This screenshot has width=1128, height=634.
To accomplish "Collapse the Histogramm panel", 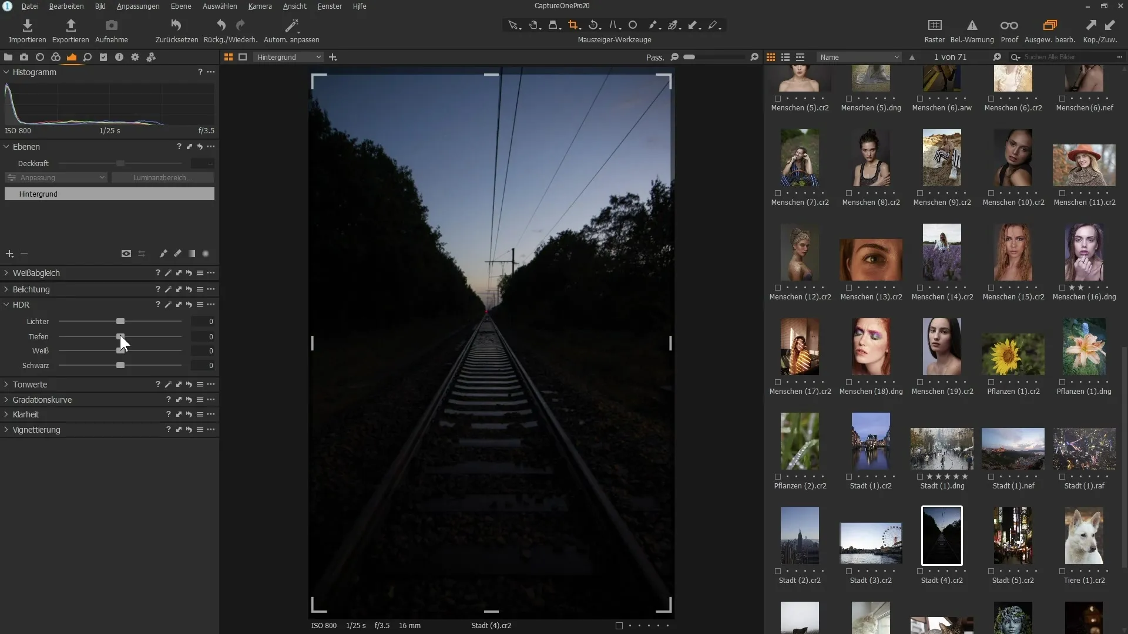I will pyautogui.click(x=6, y=72).
